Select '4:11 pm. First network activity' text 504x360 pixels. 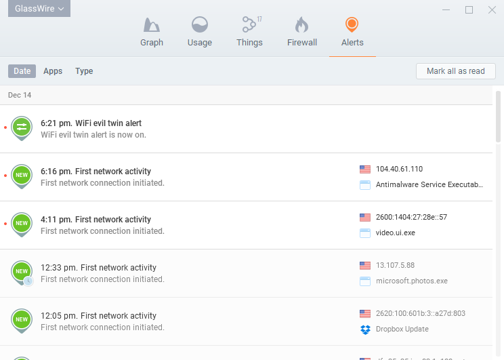pos(96,220)
